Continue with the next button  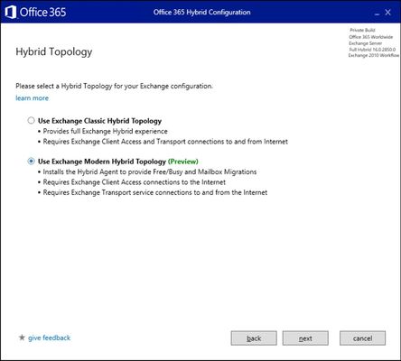(305, 338)
